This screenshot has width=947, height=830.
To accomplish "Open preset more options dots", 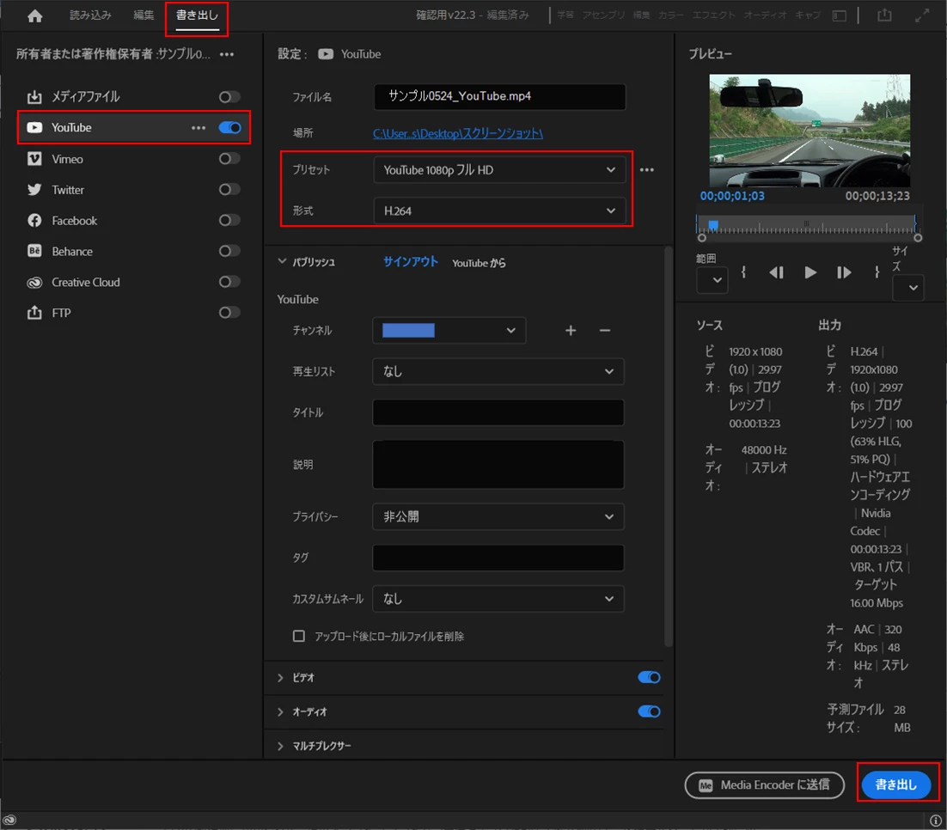I will tap(646, 170).
